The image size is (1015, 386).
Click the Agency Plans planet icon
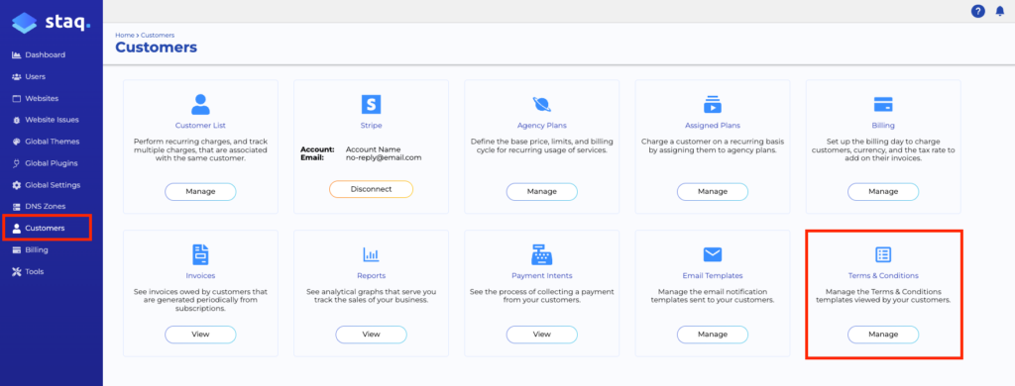click(541, 104)
